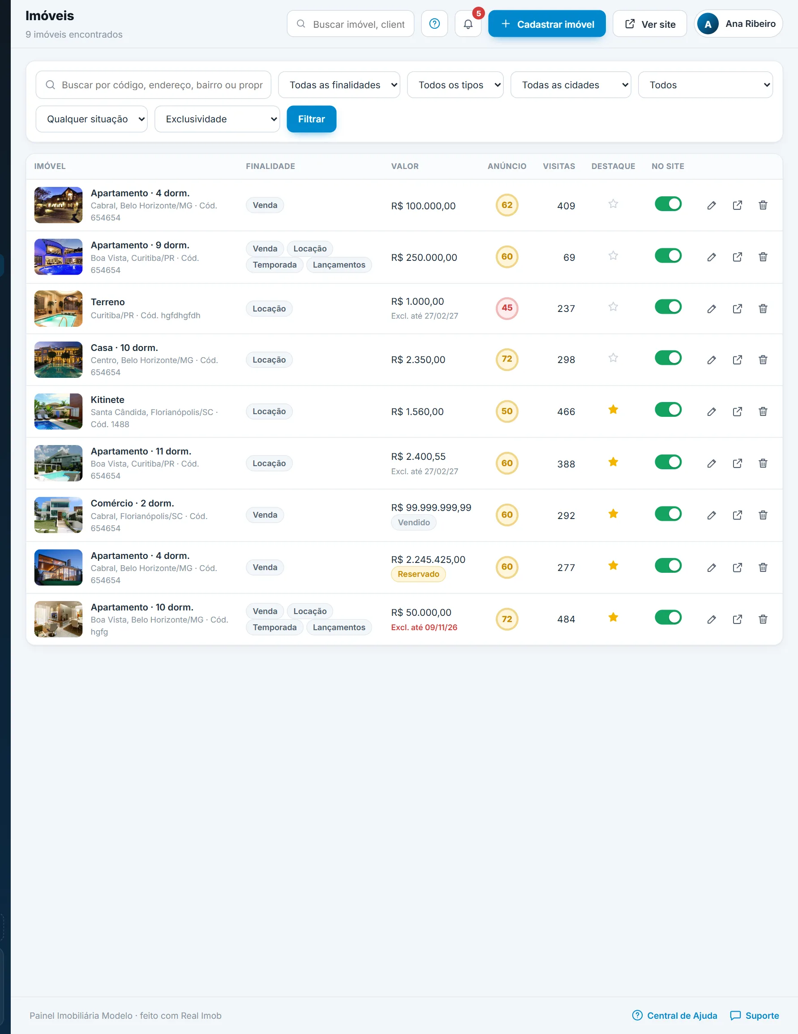798x1034 pixels.
Task: Click announcement score 45 badge for Terreno
Action: coord(506,308)
